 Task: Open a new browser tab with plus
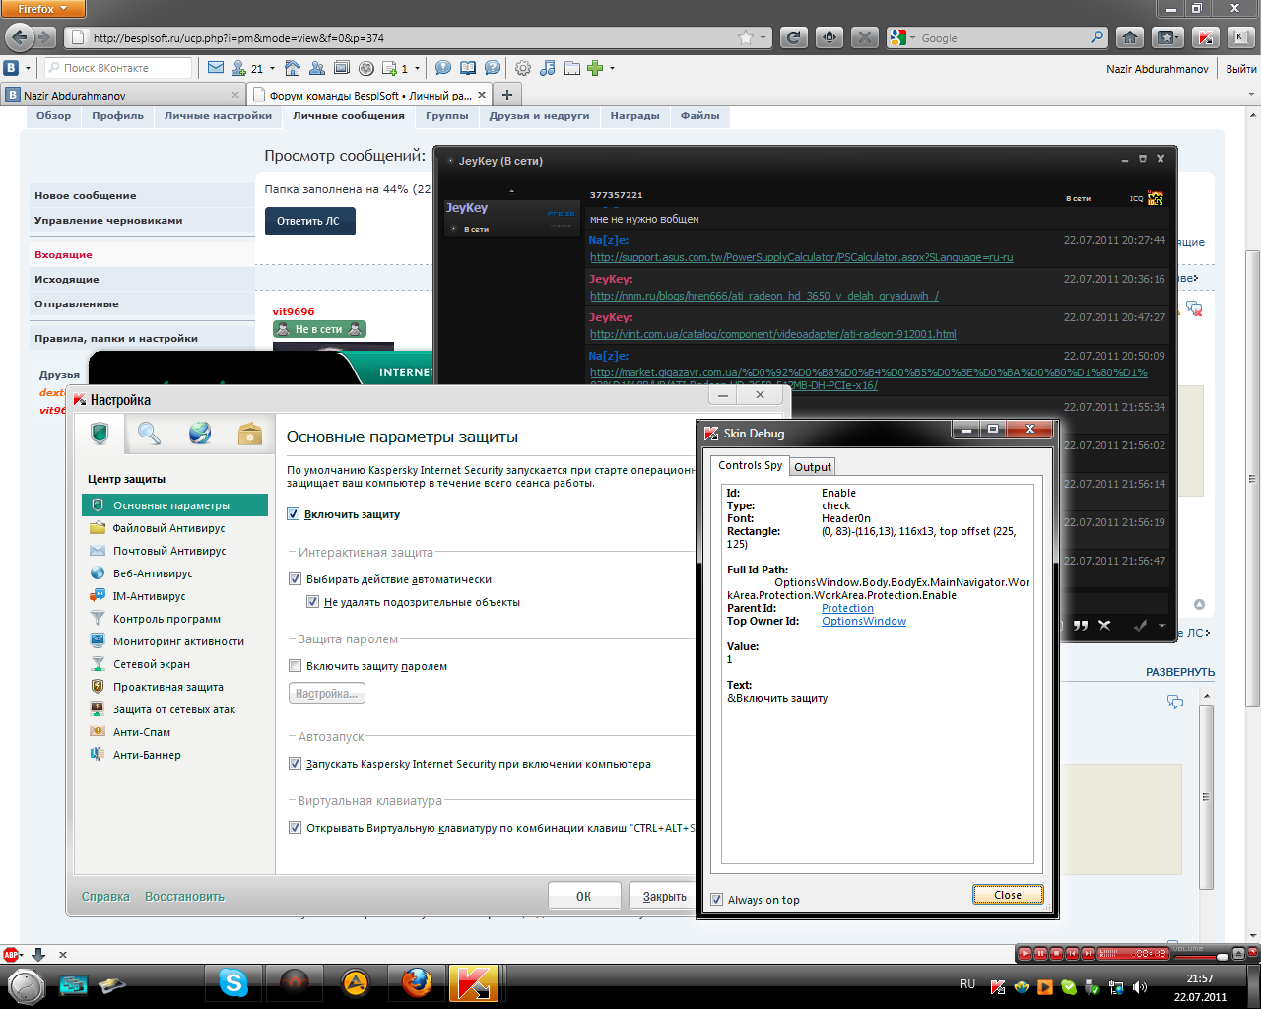[506, 95]
